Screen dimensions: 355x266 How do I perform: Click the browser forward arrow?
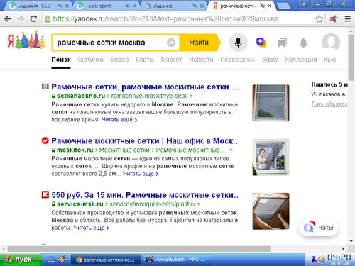[x=21, y=19]
